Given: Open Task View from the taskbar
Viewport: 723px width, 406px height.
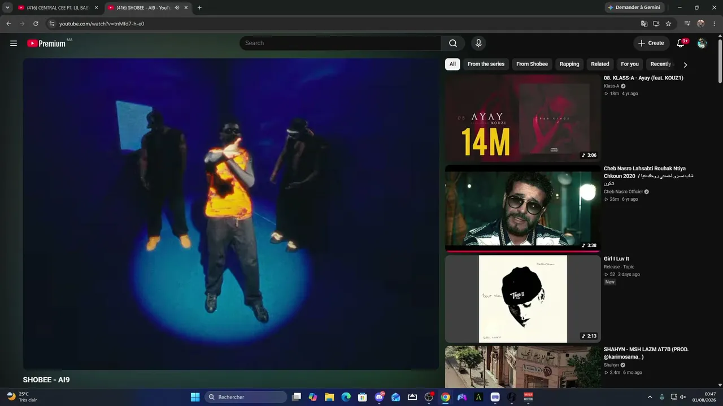Looking at the screenshot, I should point(297,397).
